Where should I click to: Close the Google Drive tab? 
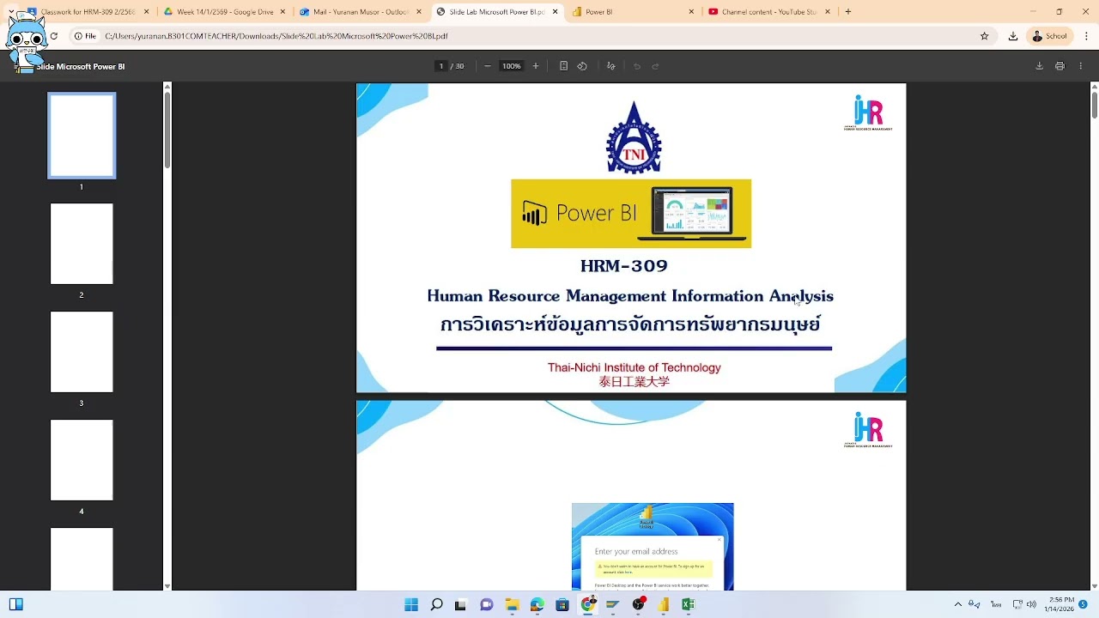[x=282, y=12]
